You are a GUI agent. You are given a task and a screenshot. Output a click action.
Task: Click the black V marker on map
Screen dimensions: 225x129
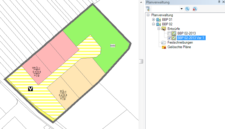click(31, 89)
